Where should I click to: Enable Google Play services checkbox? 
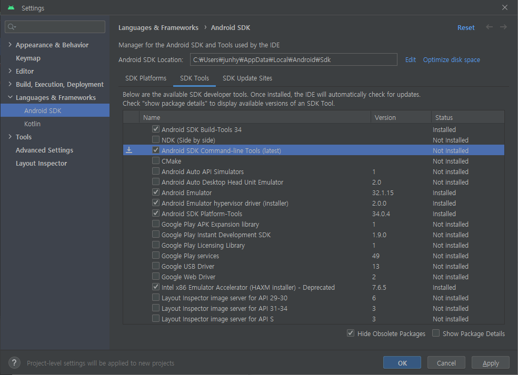[x=156, y=256]
